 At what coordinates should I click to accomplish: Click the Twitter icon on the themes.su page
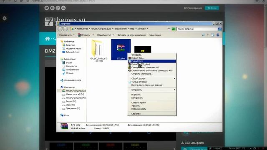47,8
